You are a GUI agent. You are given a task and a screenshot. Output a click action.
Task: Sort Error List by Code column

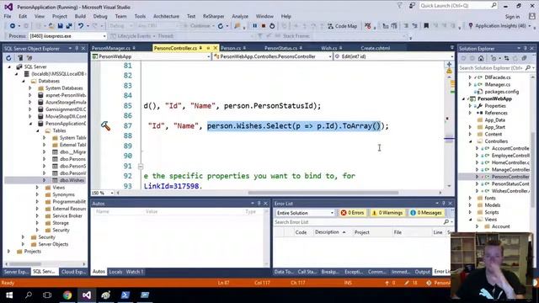(301, 232)
